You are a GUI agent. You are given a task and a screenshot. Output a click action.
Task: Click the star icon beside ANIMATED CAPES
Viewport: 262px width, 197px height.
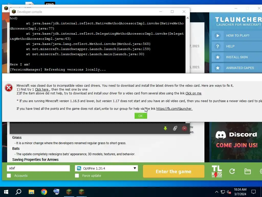(217, 68)
